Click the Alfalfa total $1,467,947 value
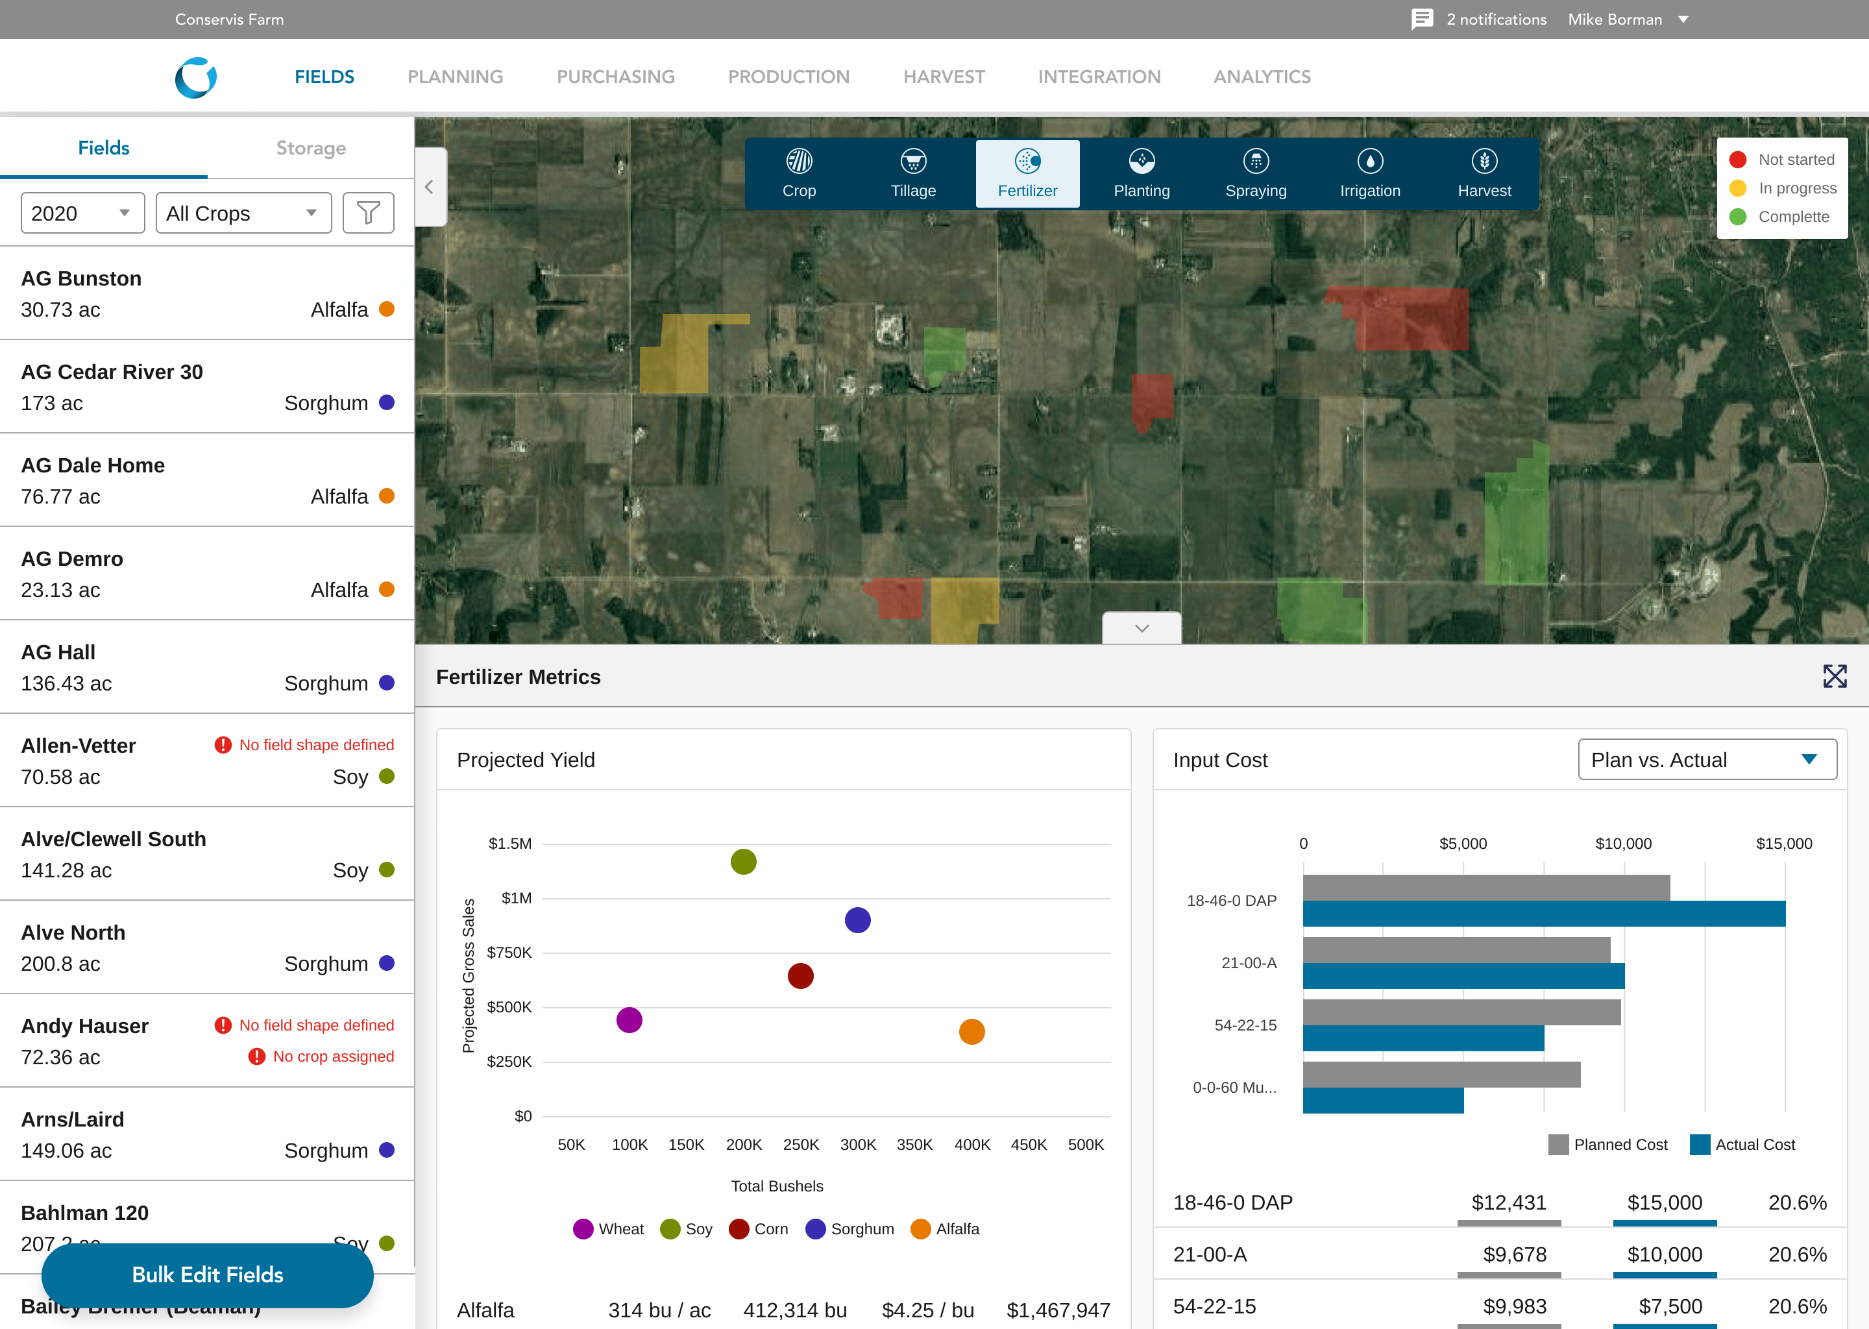This screenshot has width=1869, height=1329. (x=1058, y=1310)
